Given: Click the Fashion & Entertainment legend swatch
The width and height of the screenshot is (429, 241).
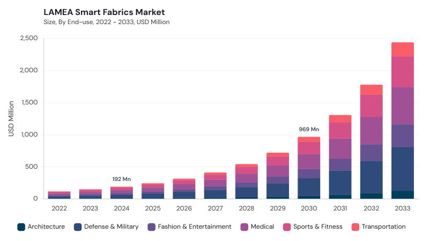Looking at the screenshot, I should pos(151,227).
